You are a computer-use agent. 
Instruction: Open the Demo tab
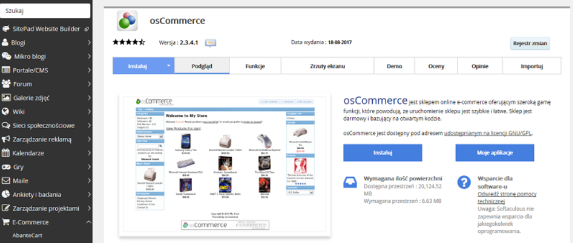[394, 66]
